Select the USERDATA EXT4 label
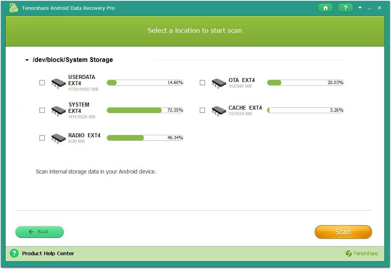This screenshot has width=391, height=269. 82,80
